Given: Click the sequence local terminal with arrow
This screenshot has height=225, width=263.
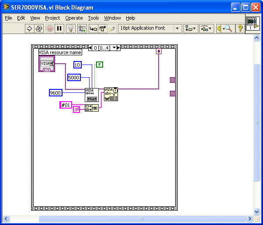Looking at the screenshot, I should point(159,51).
